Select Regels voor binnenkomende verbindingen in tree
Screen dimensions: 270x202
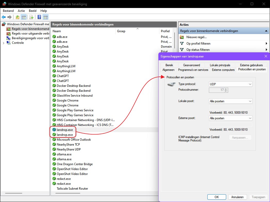(30, 29)
